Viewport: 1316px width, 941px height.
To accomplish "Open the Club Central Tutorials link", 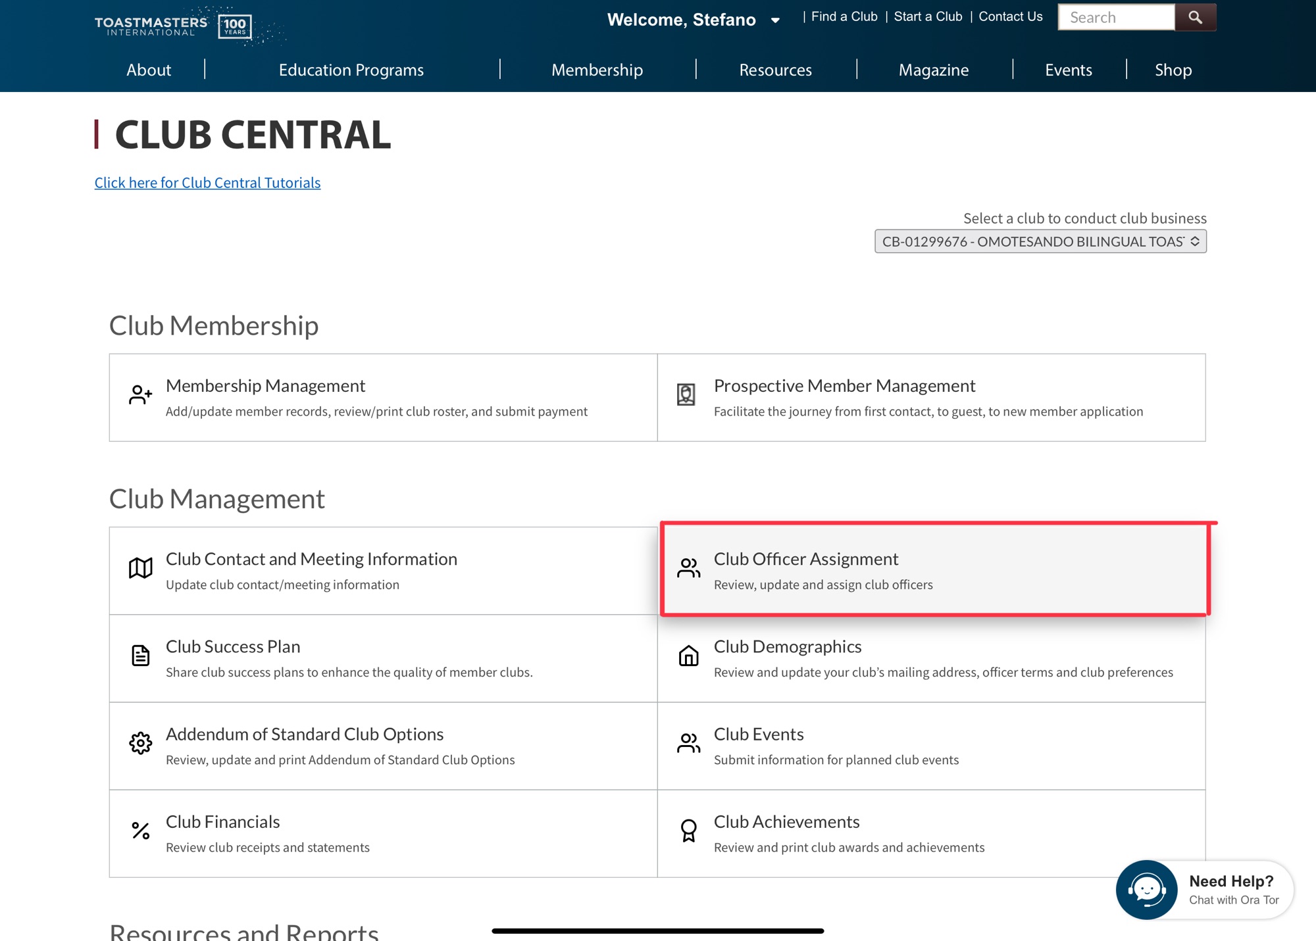I will click(207, 183).
